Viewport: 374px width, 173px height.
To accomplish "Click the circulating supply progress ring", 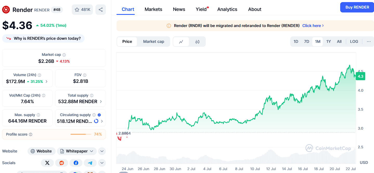I will click(96, 121).
